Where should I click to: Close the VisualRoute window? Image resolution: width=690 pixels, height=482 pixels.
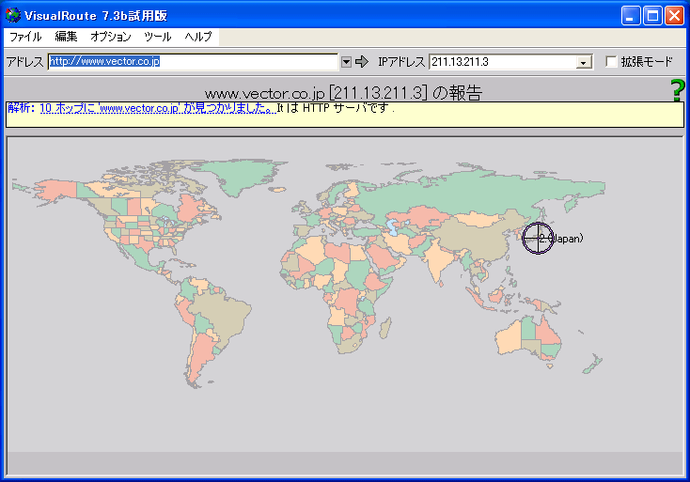click(674, 16)
